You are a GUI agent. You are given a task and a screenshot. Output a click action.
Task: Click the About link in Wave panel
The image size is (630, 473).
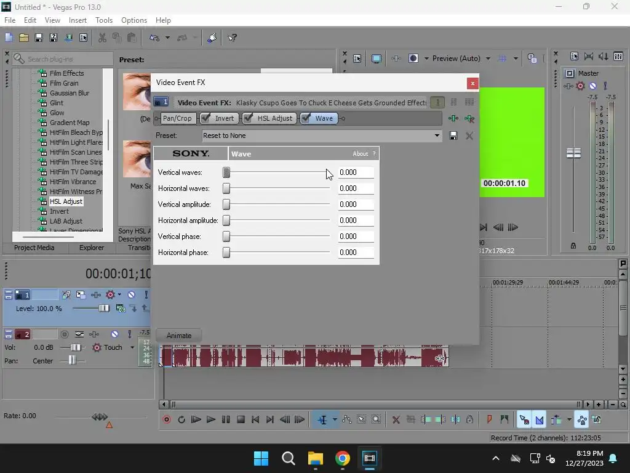(x=360, y=153)
